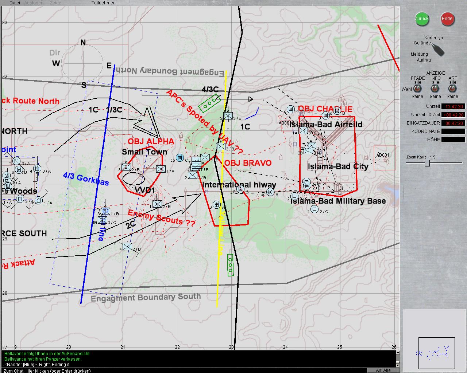Turn the Kartentyp map-type rotary knob
This screenshot has width=467, height=373.
438,50
